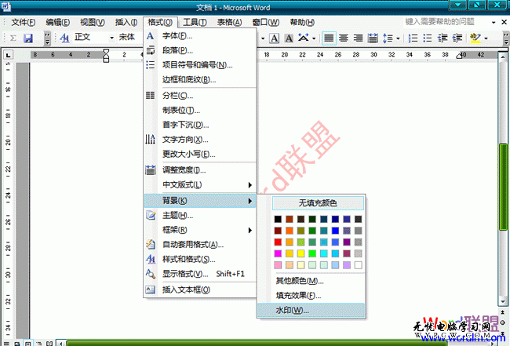Image resolution: width=510 pixels, height=346 pixels.
Task: Click the Bullets and Numbering menu icon
Action: pyautogui.click(x=150, y=64)
